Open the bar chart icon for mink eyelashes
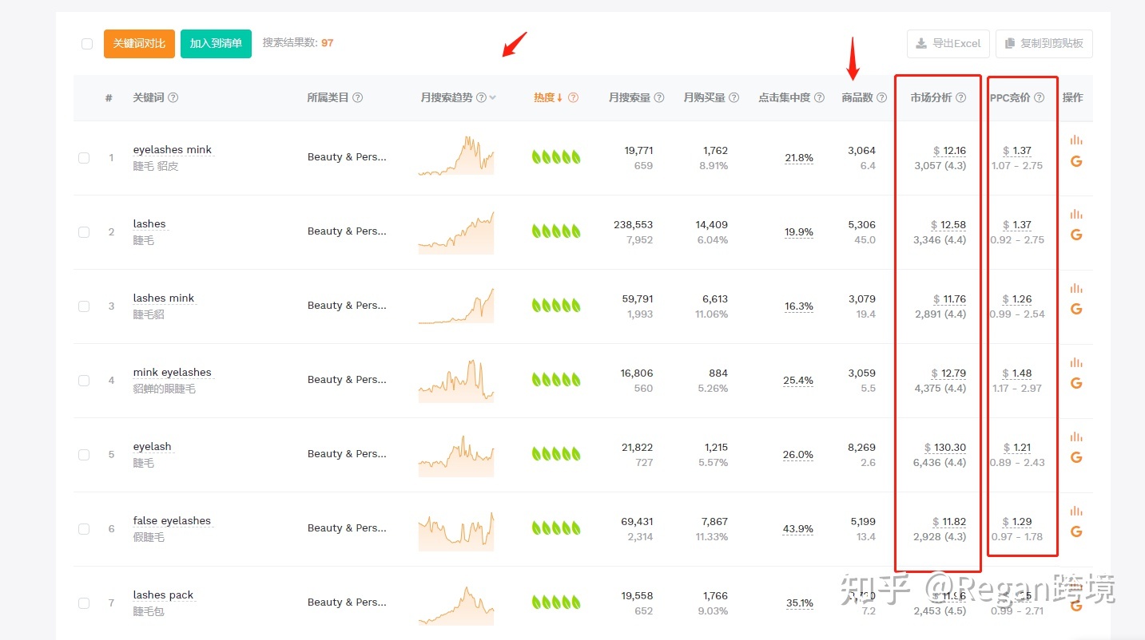1145x640 pixels. (1076, 362)
